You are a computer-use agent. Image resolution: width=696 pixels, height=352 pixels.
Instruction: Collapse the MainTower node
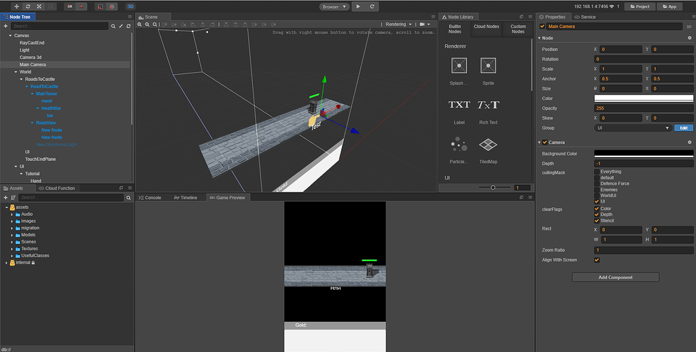click(x=33, y=94)
